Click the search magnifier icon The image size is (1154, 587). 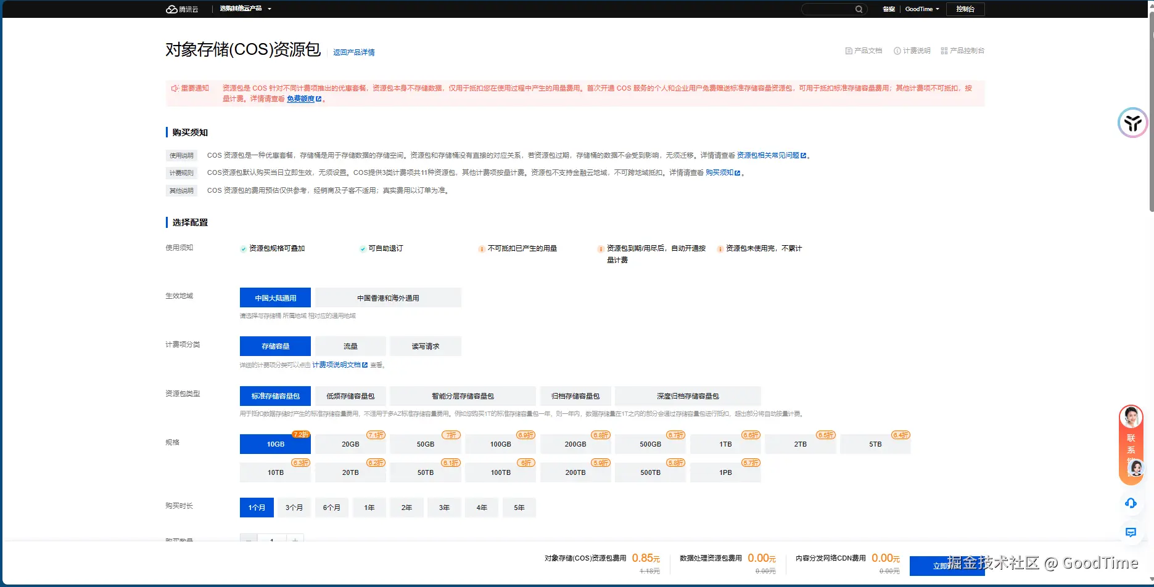tap(859, 9)
